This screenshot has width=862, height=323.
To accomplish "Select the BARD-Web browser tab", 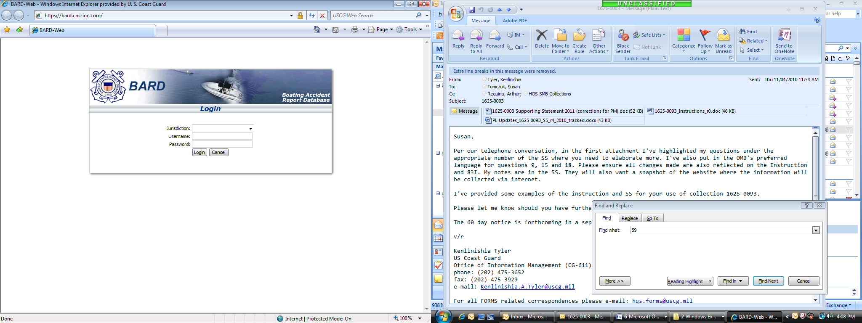I will pos(93,30).
